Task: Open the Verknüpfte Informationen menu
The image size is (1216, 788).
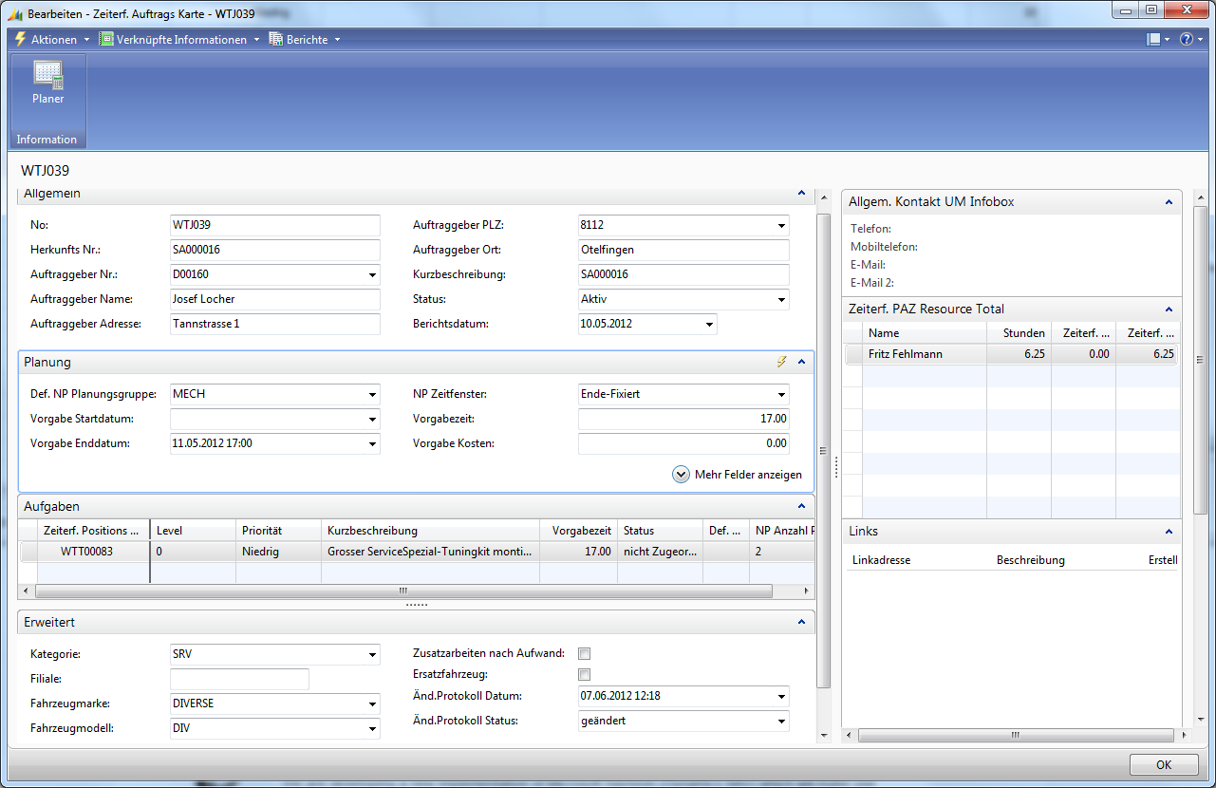Action: point(179,40)
